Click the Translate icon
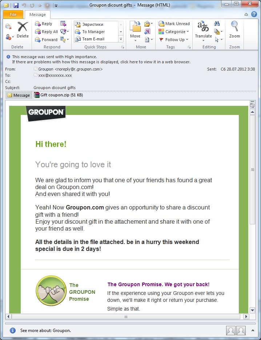The image size is (261, 340). [x=203, y=27]
